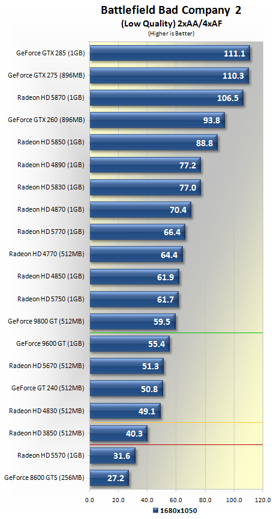Viewport: 274px width, 519px height.
Task: Select the GeForce 9600 GT (1GB) label
Action: point(50,343)
